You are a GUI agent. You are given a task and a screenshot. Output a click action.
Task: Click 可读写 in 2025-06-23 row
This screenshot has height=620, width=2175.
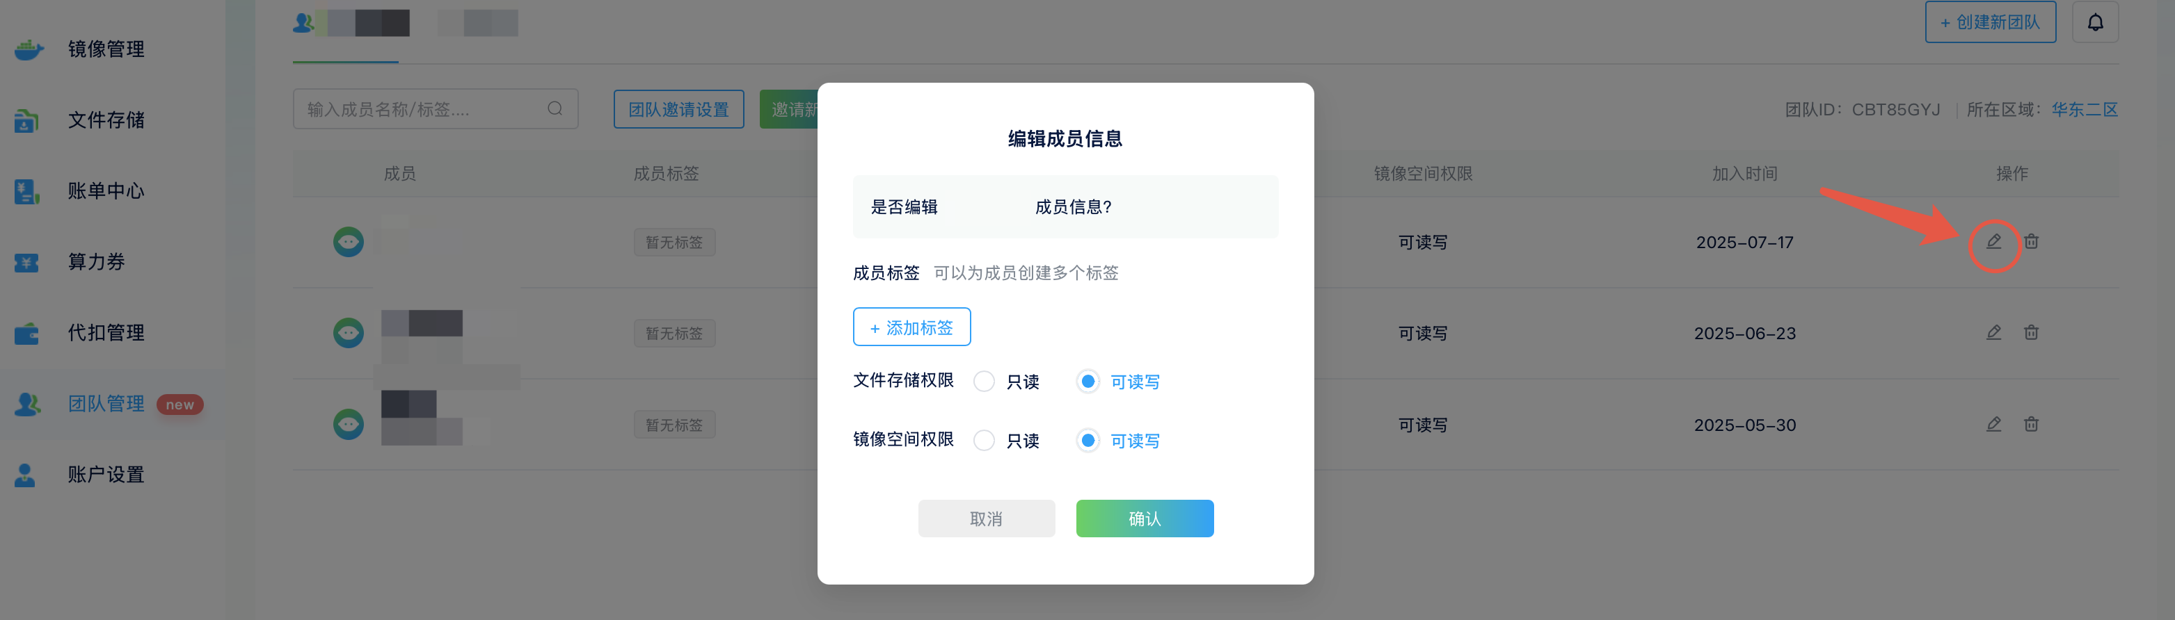(1423, 333)
